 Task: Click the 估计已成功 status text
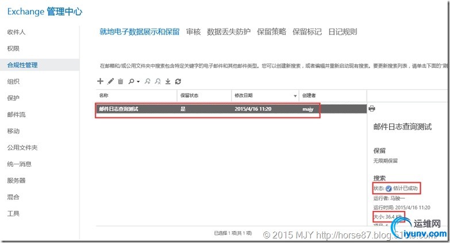pos(405,189)
